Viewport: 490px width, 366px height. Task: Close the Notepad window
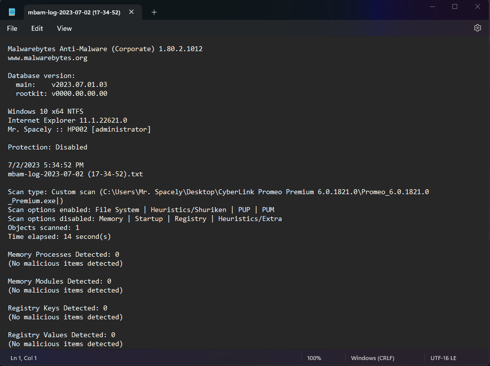478,6
